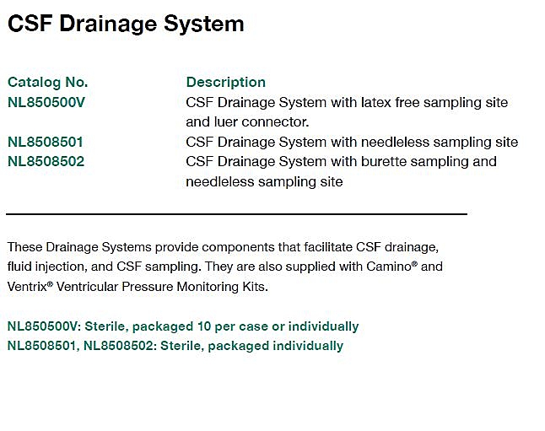The height and width of the screenshot is (431, 545).
Task: Select catalog number NL8508502 in the table
Action: (x=46, y=161)
